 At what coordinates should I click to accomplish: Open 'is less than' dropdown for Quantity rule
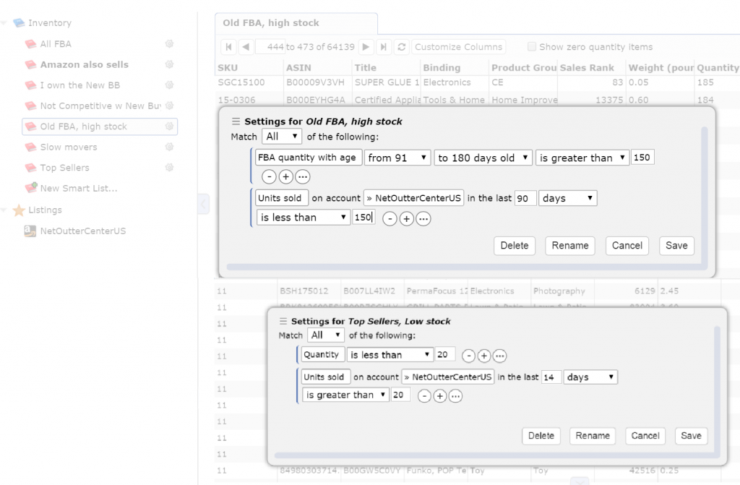[390, 355]
